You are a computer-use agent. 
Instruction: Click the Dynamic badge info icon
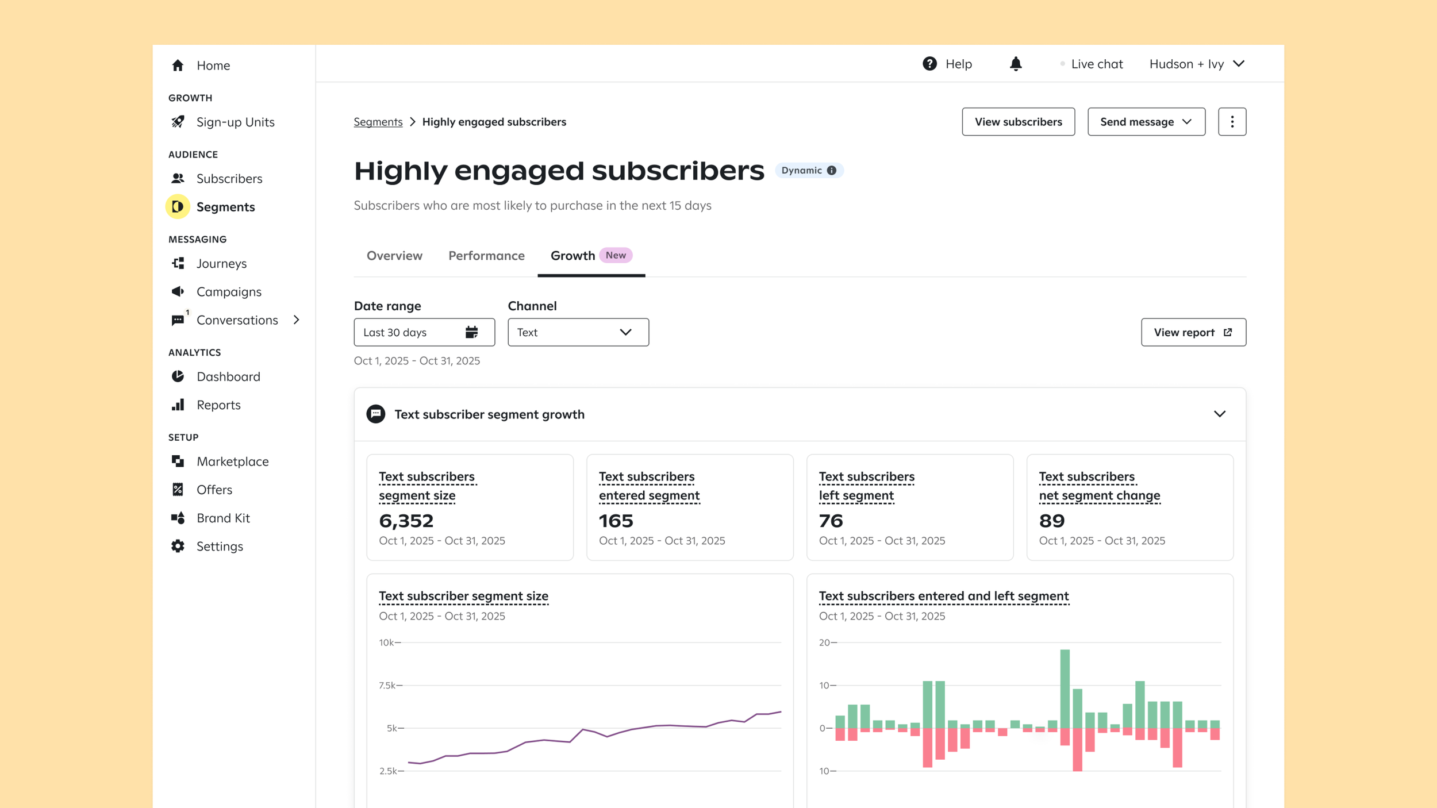[831, 171]
